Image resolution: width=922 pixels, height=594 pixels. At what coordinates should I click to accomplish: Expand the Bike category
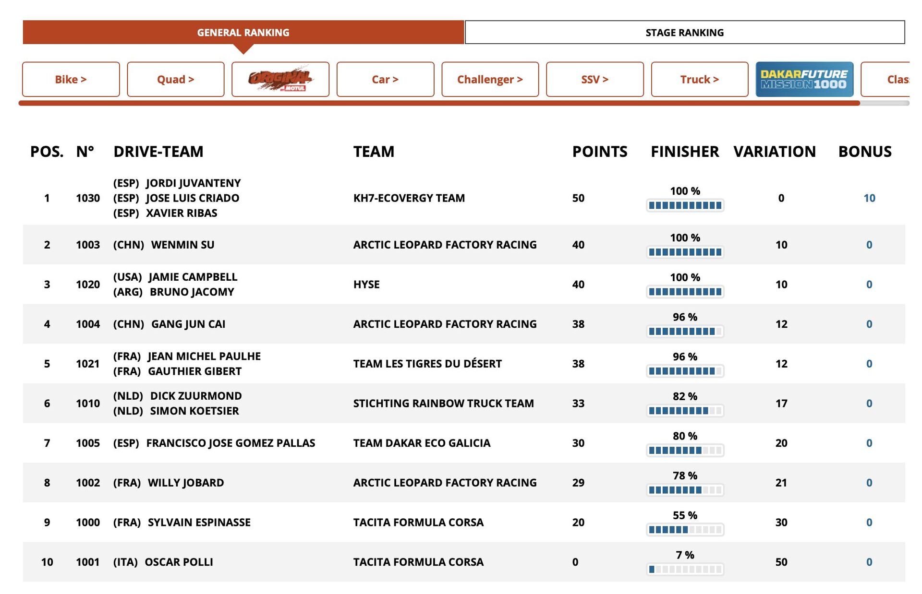(x=71, y=79)
